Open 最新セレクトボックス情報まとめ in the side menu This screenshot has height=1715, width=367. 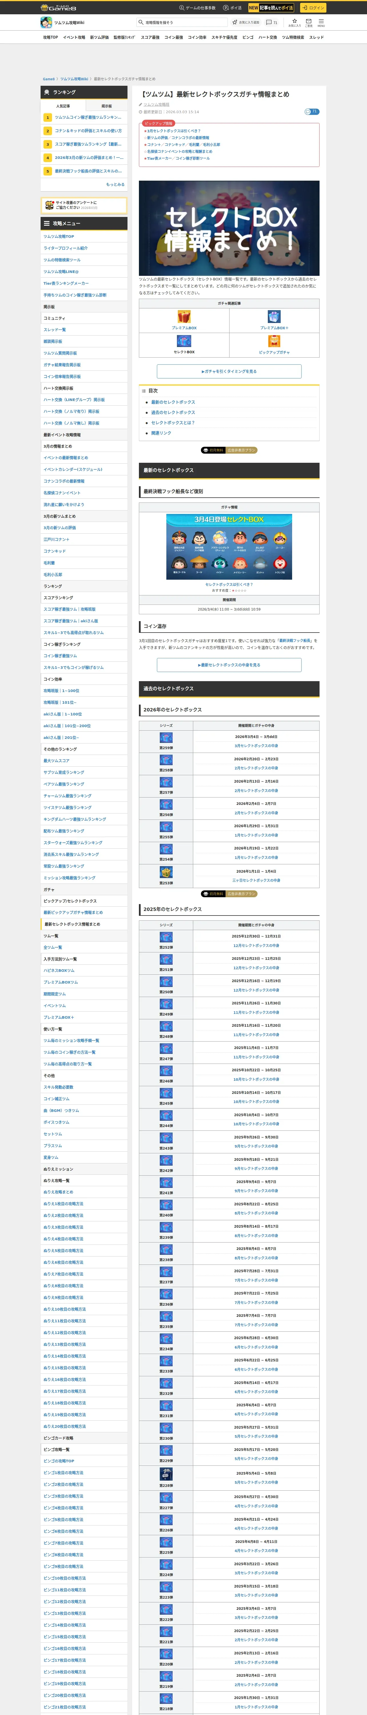click(84, 924)
